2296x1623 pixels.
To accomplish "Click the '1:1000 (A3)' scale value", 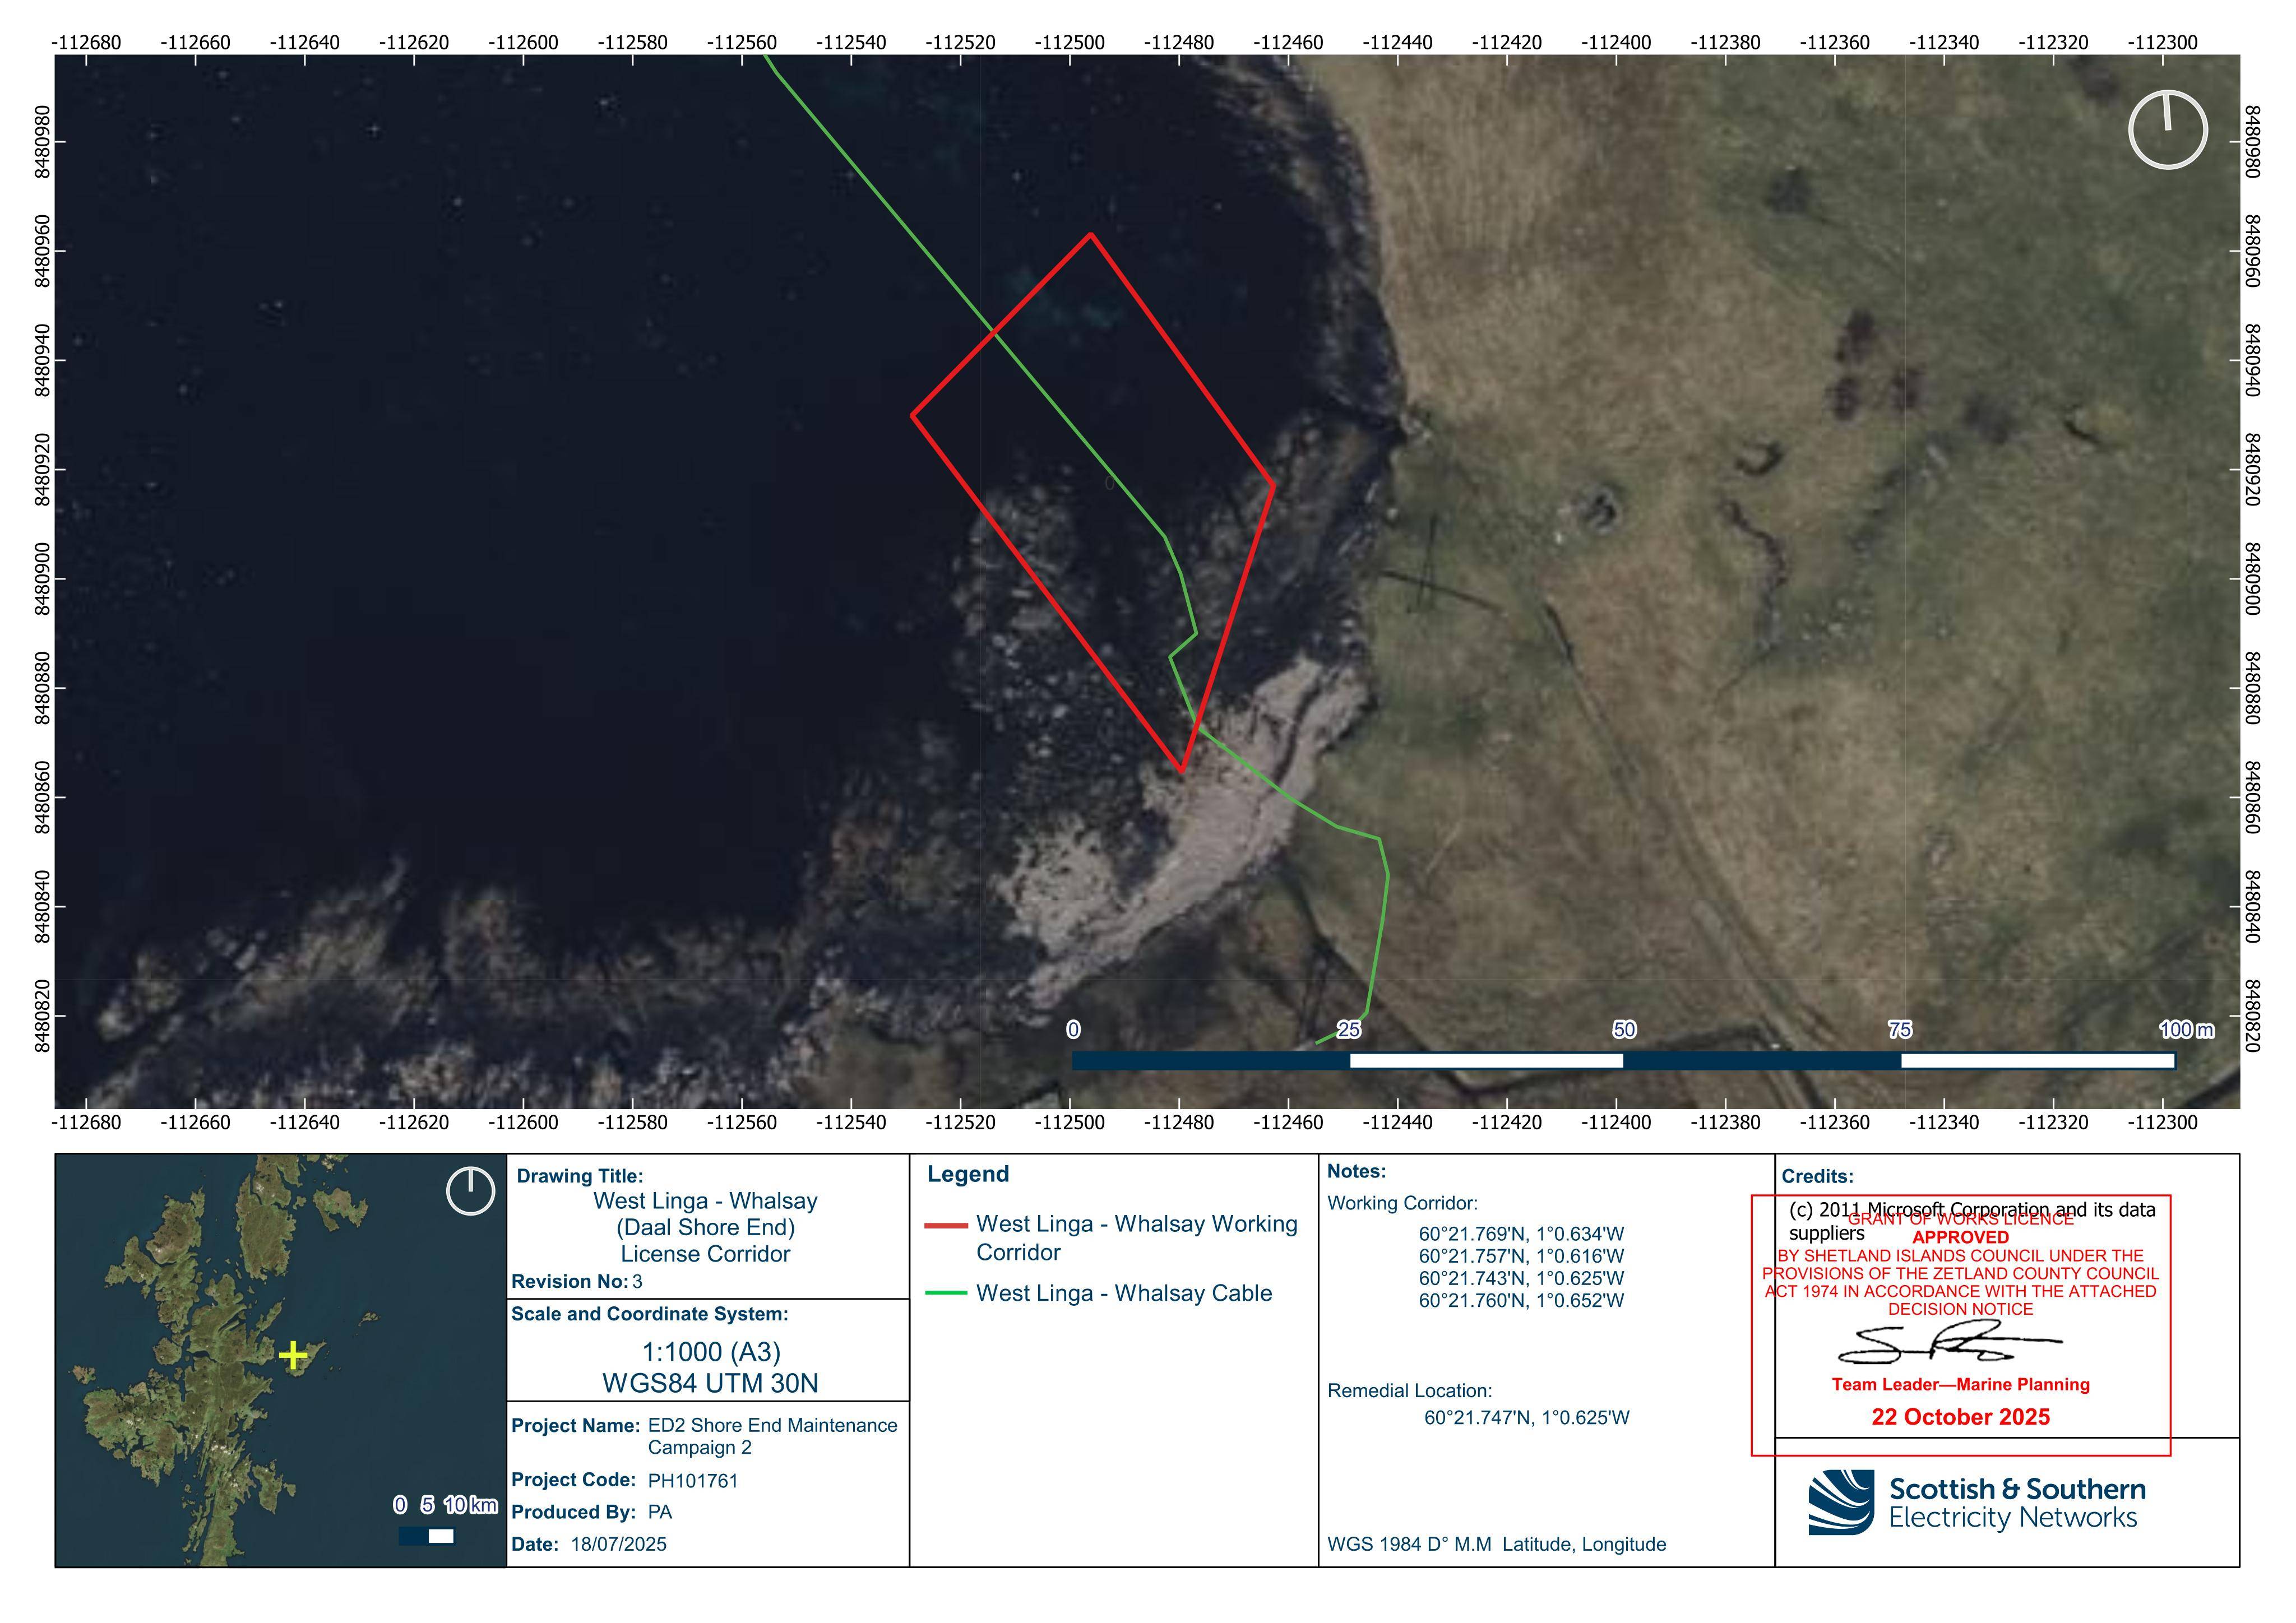I will point(711,1352).
